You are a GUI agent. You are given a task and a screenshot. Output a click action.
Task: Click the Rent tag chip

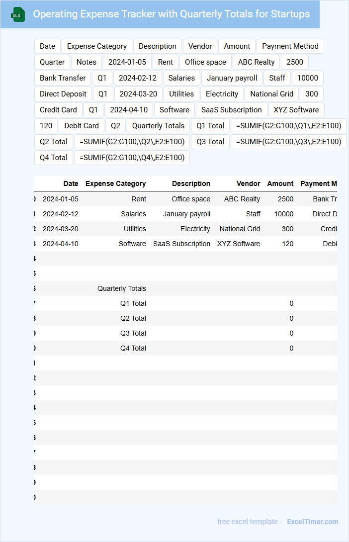pyautogui.click(x=166, y=62)
